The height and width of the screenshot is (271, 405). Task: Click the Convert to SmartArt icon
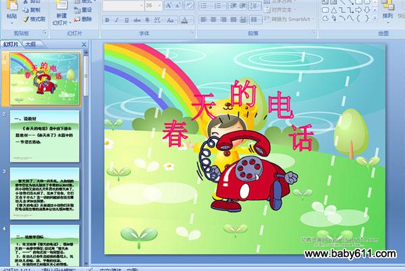[x=267, y=20]
